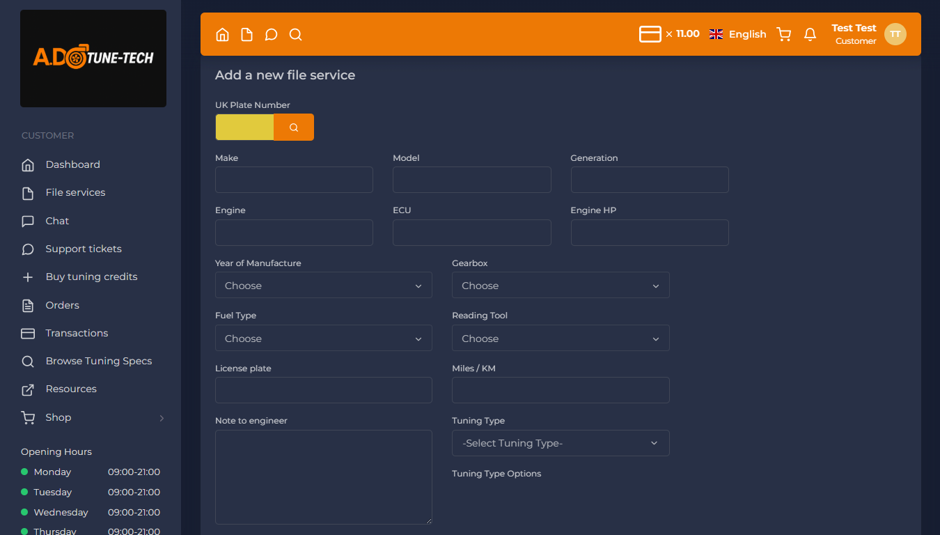Open the Year of Manufacture dropdown
Image resolution: width=940 pixels, height=535 pixels.
pyautogui.click(x=324, y=285)
